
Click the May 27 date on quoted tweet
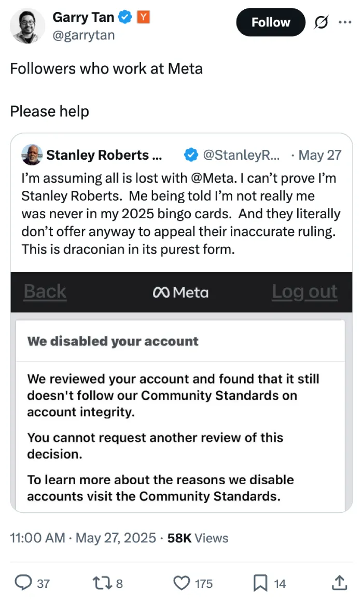[320, 155]
